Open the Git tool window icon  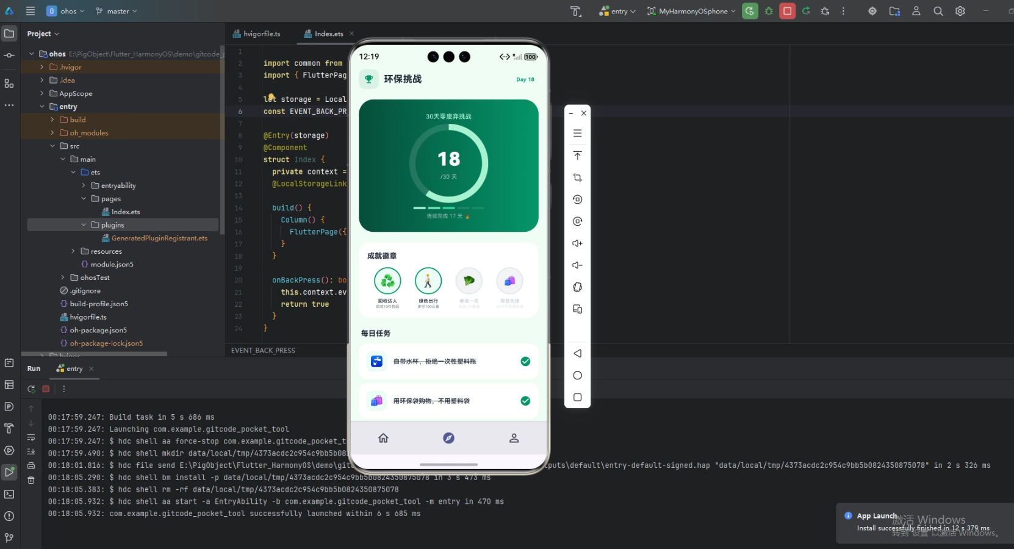pyautogui.click(x=9, y=538)
